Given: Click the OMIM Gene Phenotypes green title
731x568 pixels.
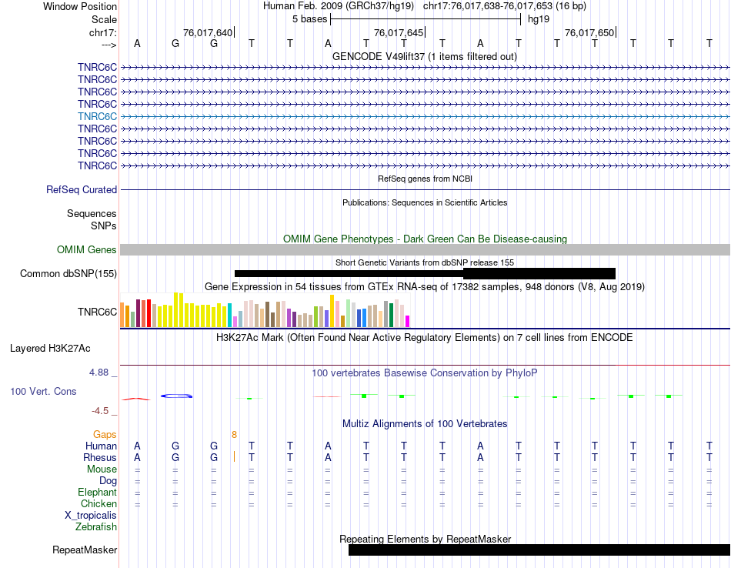Looking at the screenshot, I should [425, 239].
